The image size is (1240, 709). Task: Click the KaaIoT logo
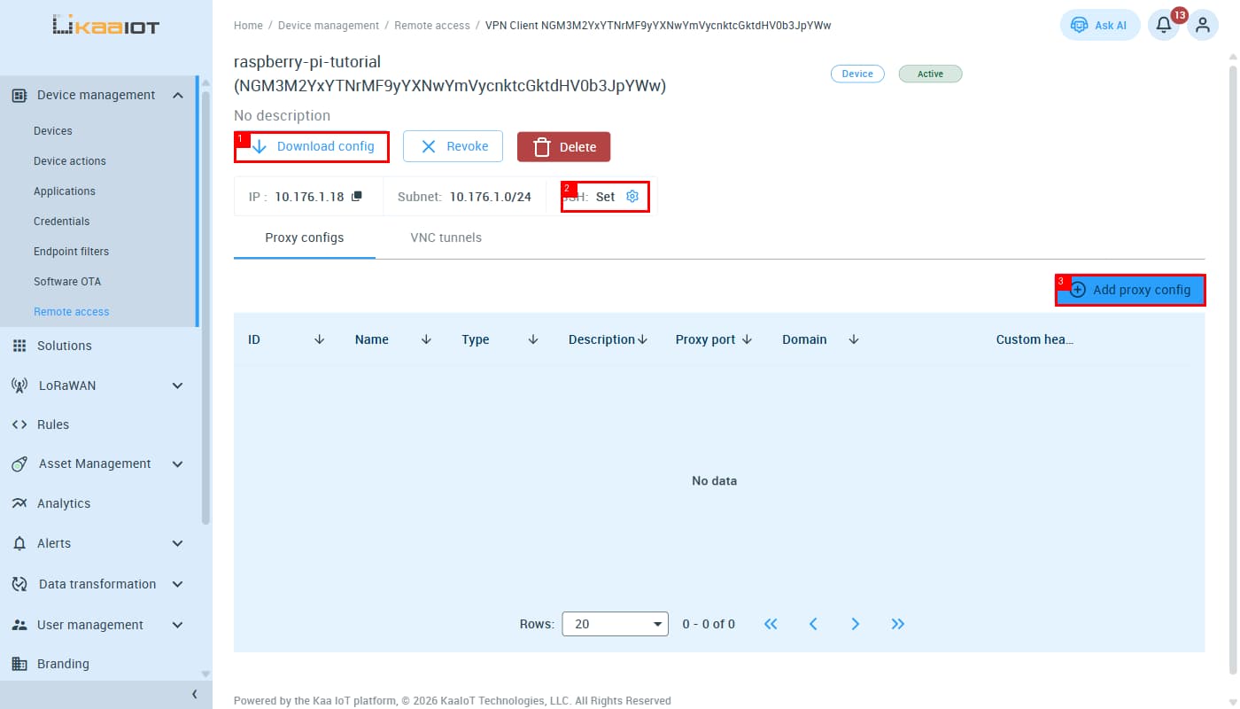pos(105,26)
